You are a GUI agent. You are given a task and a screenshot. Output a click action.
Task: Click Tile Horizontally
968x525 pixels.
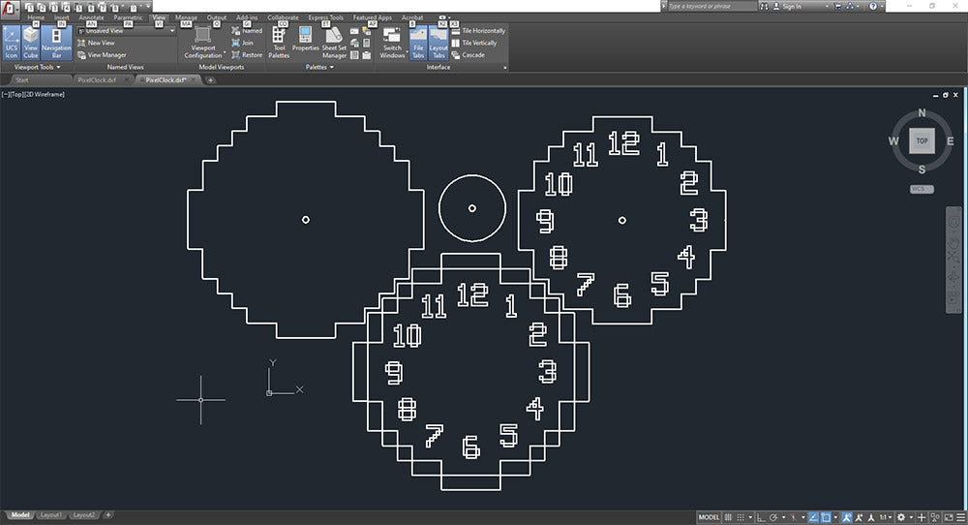pos(478,30)
